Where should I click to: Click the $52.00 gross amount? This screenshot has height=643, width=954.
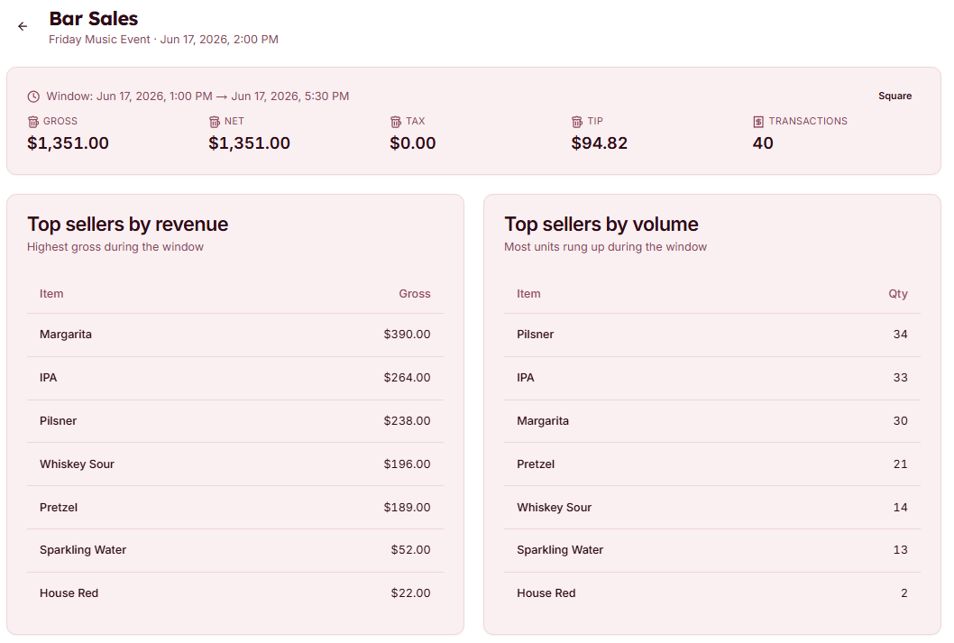(410, 550)
